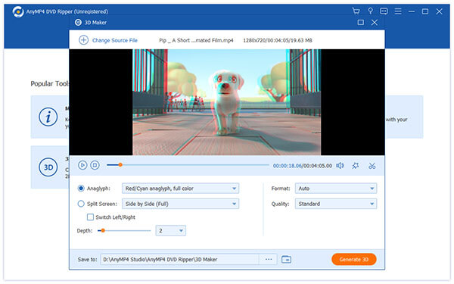Viewport: 454px width, 284px height.
Task: Open the hamburger menu in title bar
Action: tap(398, 11)
